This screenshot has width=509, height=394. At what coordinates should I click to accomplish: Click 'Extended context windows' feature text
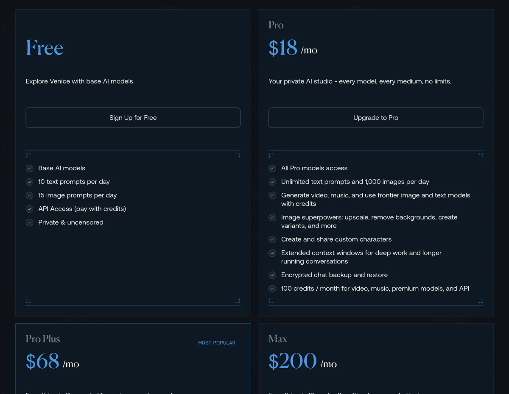[361, 257]
